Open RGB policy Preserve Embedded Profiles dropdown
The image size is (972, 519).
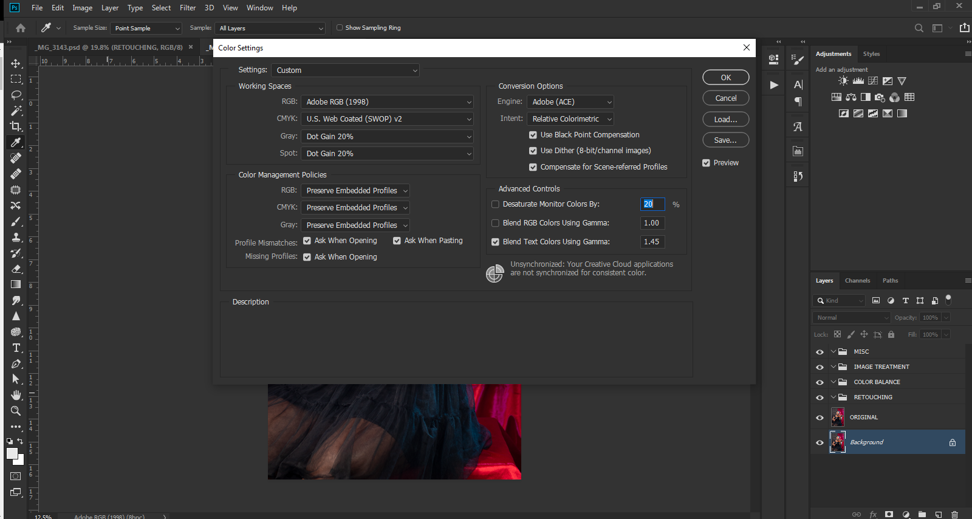[355, 191]
